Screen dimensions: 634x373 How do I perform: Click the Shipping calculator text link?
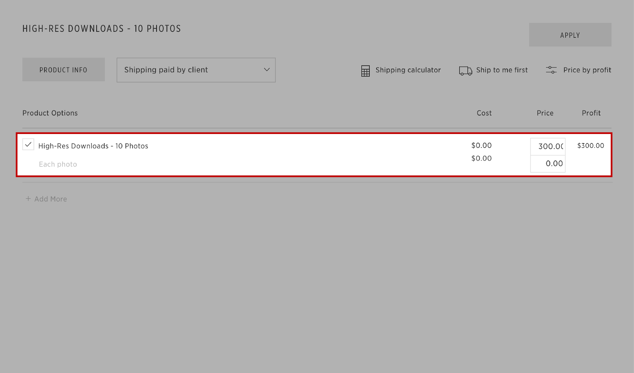point(408,70)
